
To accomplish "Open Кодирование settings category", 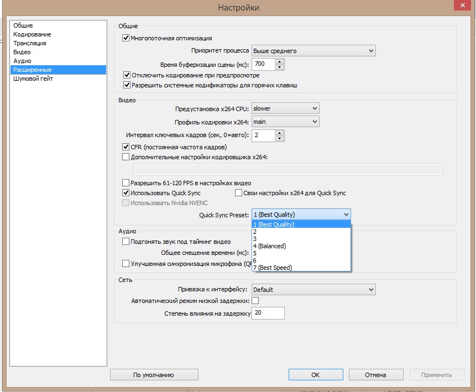I will pos(32,34).
